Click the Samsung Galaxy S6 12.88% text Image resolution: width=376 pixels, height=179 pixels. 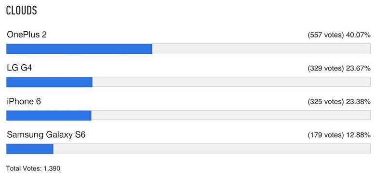coord(358,135)
